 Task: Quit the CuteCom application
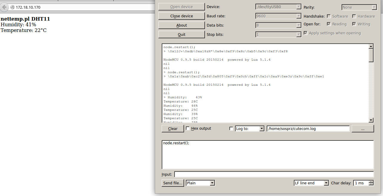click(181, 35)
